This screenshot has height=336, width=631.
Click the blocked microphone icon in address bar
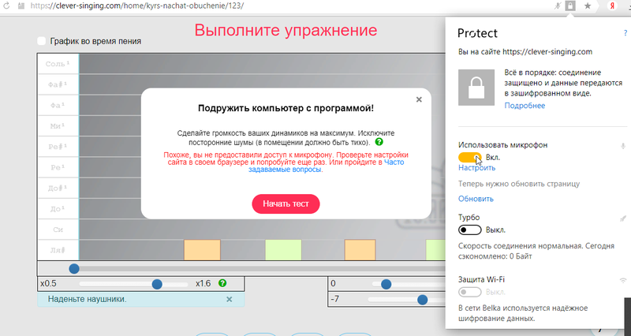[x=558, y=6]
